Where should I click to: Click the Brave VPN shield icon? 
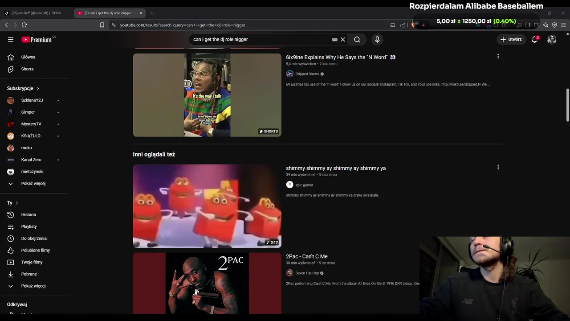coord(554,25)
